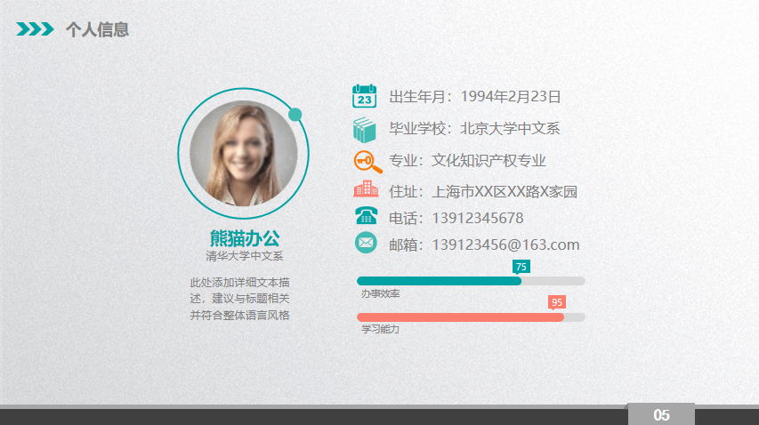This screenshot has height=425, width=759.
Task: Click the 学习能力 label
Action: 381,329
